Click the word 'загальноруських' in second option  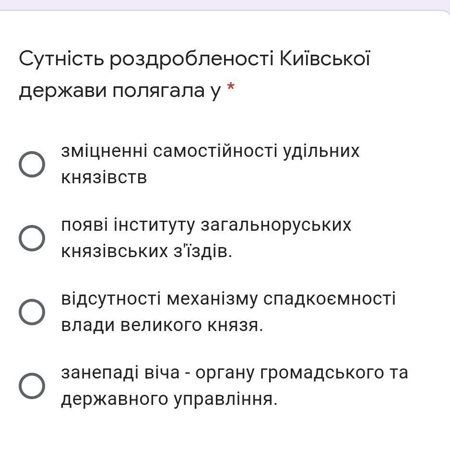coord(276,225)
